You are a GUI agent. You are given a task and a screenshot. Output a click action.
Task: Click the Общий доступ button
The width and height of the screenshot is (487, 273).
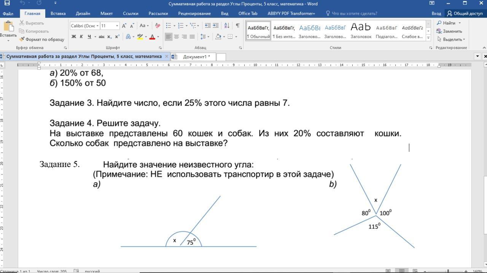(465, 13)
